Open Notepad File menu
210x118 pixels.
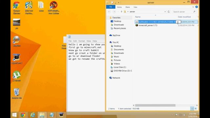70,41
